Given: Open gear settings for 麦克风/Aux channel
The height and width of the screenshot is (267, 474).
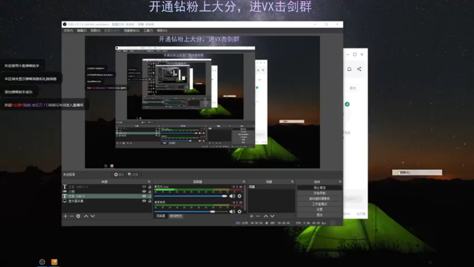Looking at the screenshot, I should (239, 196).
